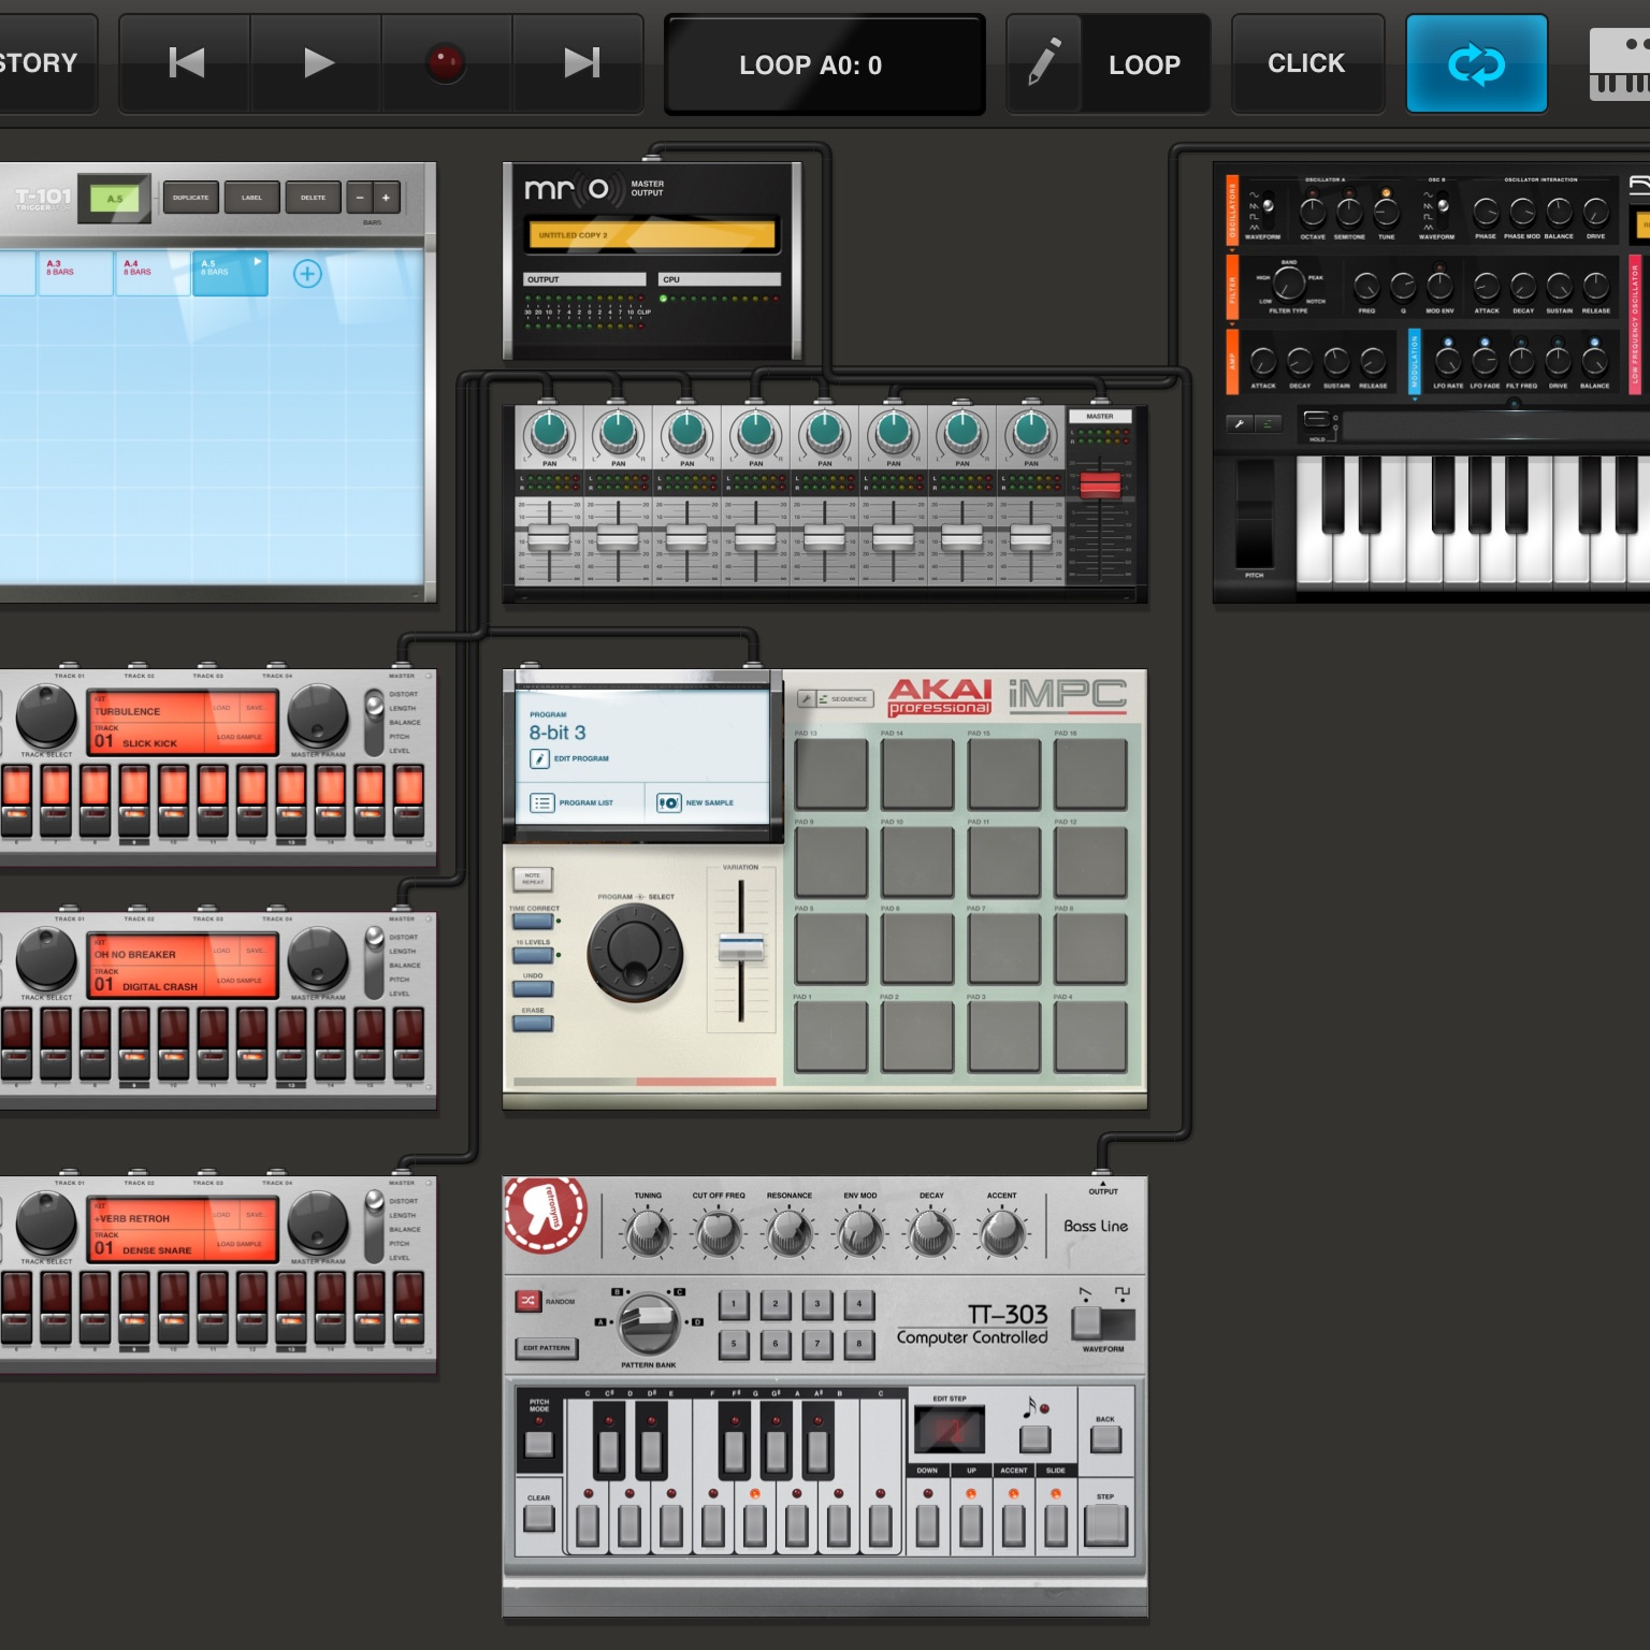Click the iMPC Variation slider handle
Screen dimensions: 1650x1650
740,948
